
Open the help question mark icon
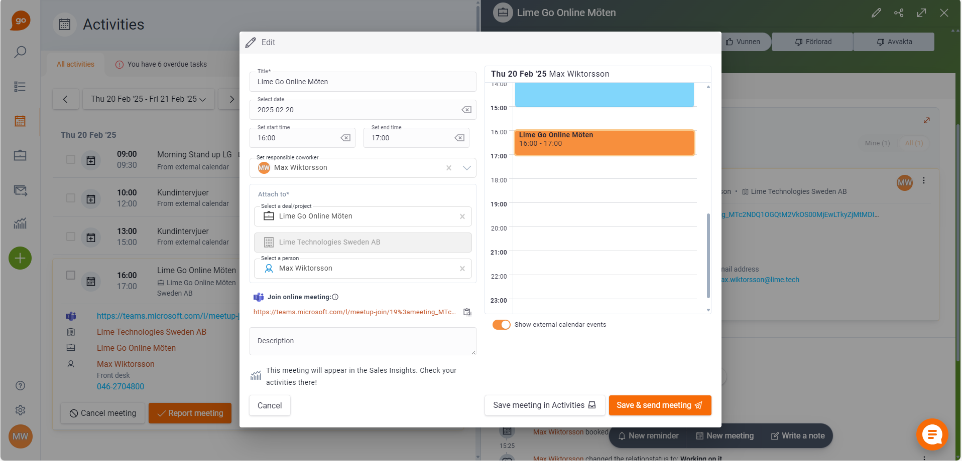coord(20,385)
